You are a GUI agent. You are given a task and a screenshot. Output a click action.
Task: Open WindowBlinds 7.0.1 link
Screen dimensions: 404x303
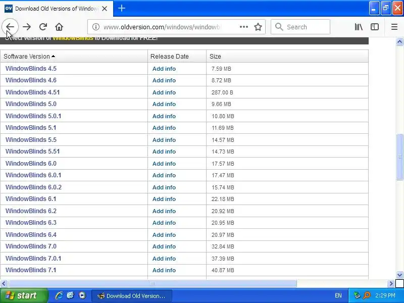(33, 258)
